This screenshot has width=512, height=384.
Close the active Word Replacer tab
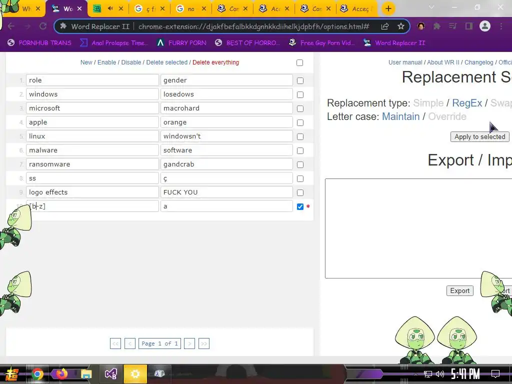pos(79,9)
